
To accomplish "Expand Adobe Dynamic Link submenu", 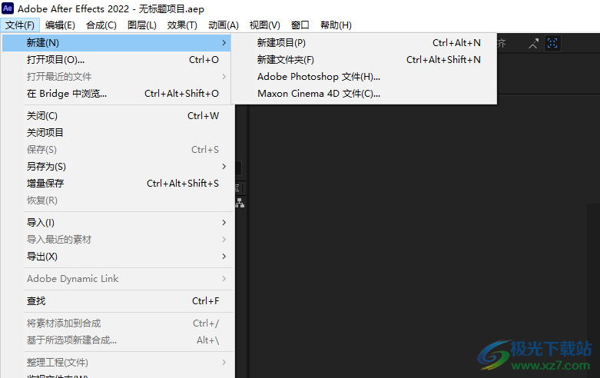I will pyautogui.click(x=117, y=279).
